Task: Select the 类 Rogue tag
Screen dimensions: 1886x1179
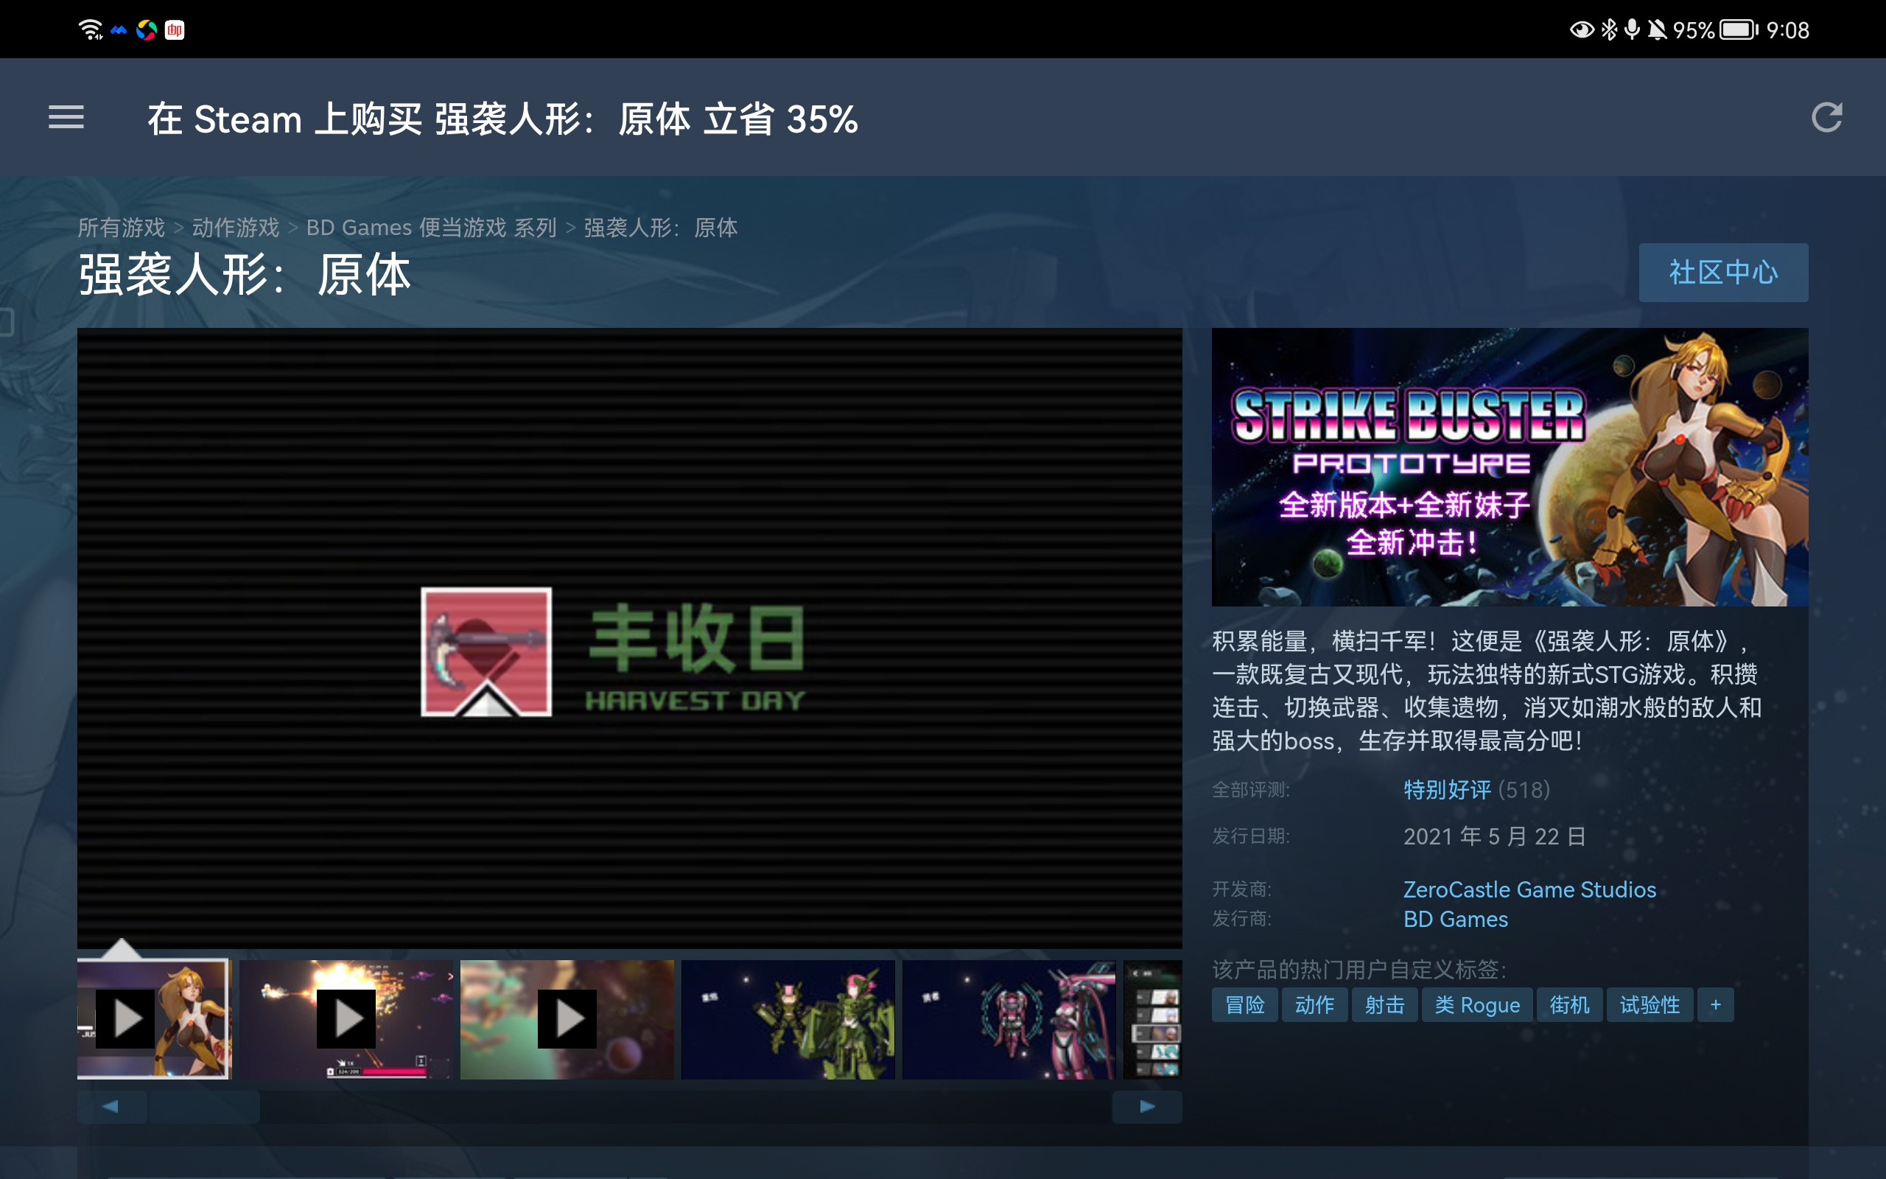Action: (1477, 1005)
